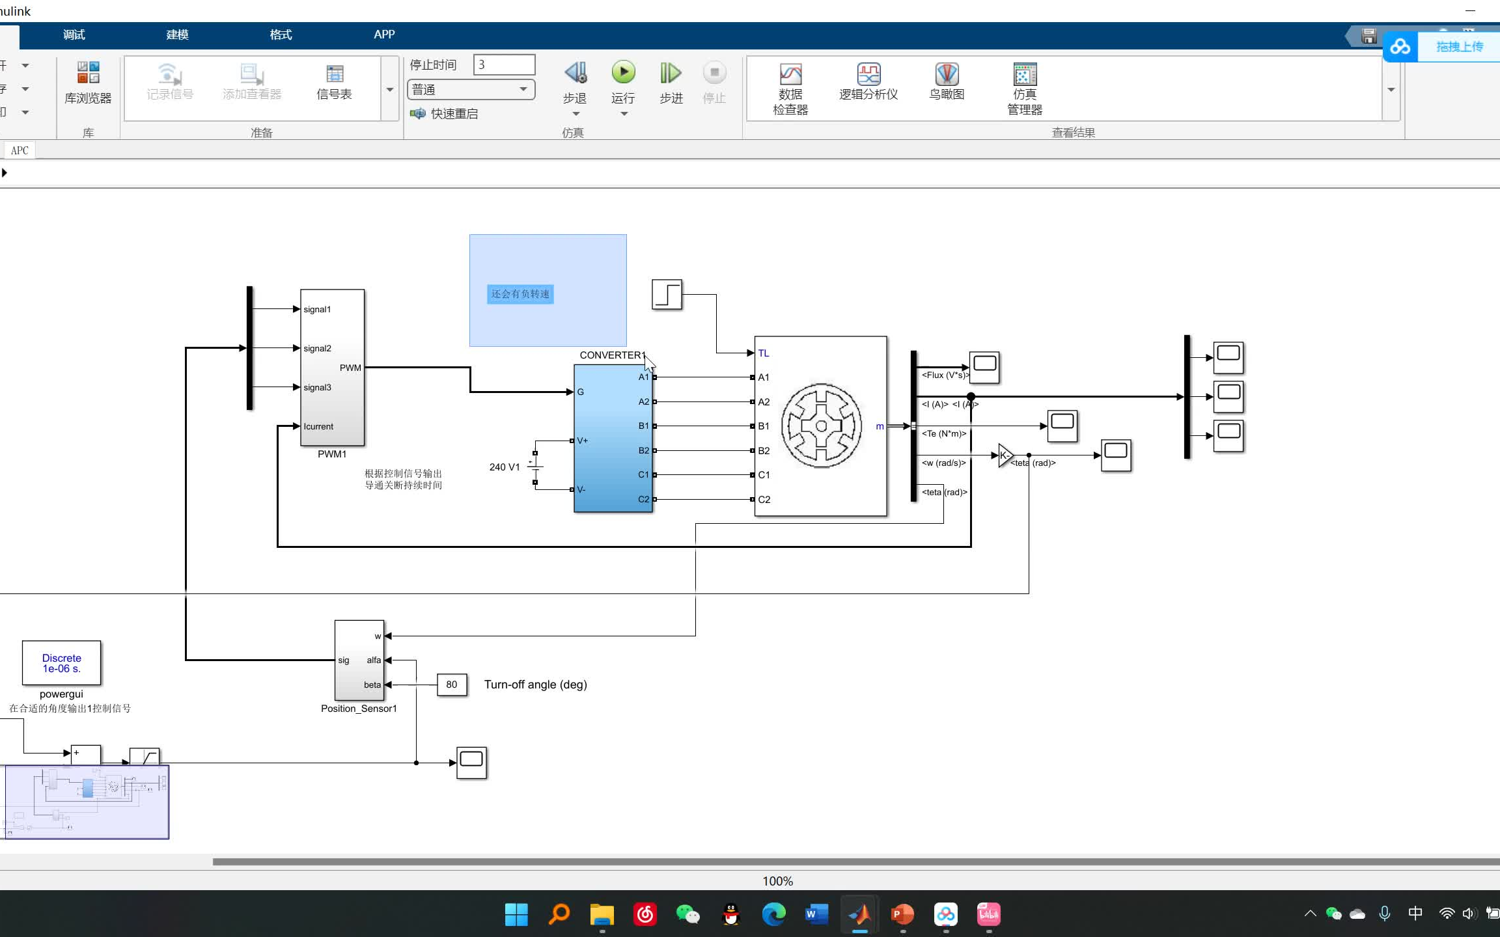The height and width of the screenshot is (937, 1500).
Task: Open the Library Browser (库浏览器)
Action: pyautogui.click(x=88, y=83)
